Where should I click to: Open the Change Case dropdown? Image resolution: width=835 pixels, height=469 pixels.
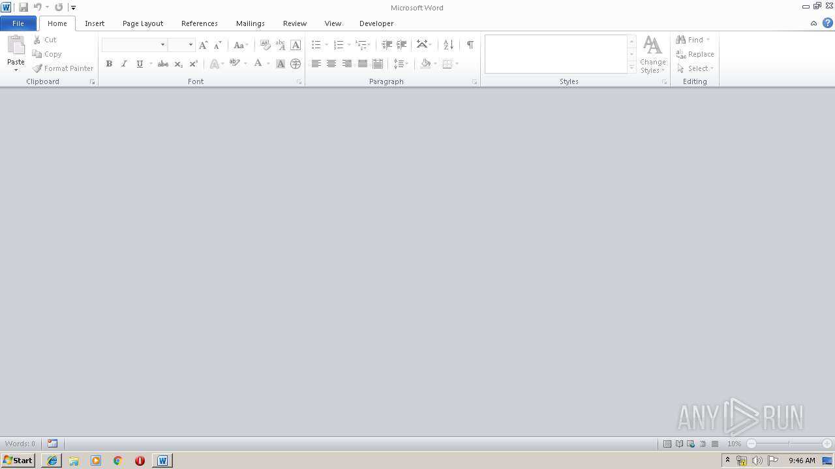241,45
